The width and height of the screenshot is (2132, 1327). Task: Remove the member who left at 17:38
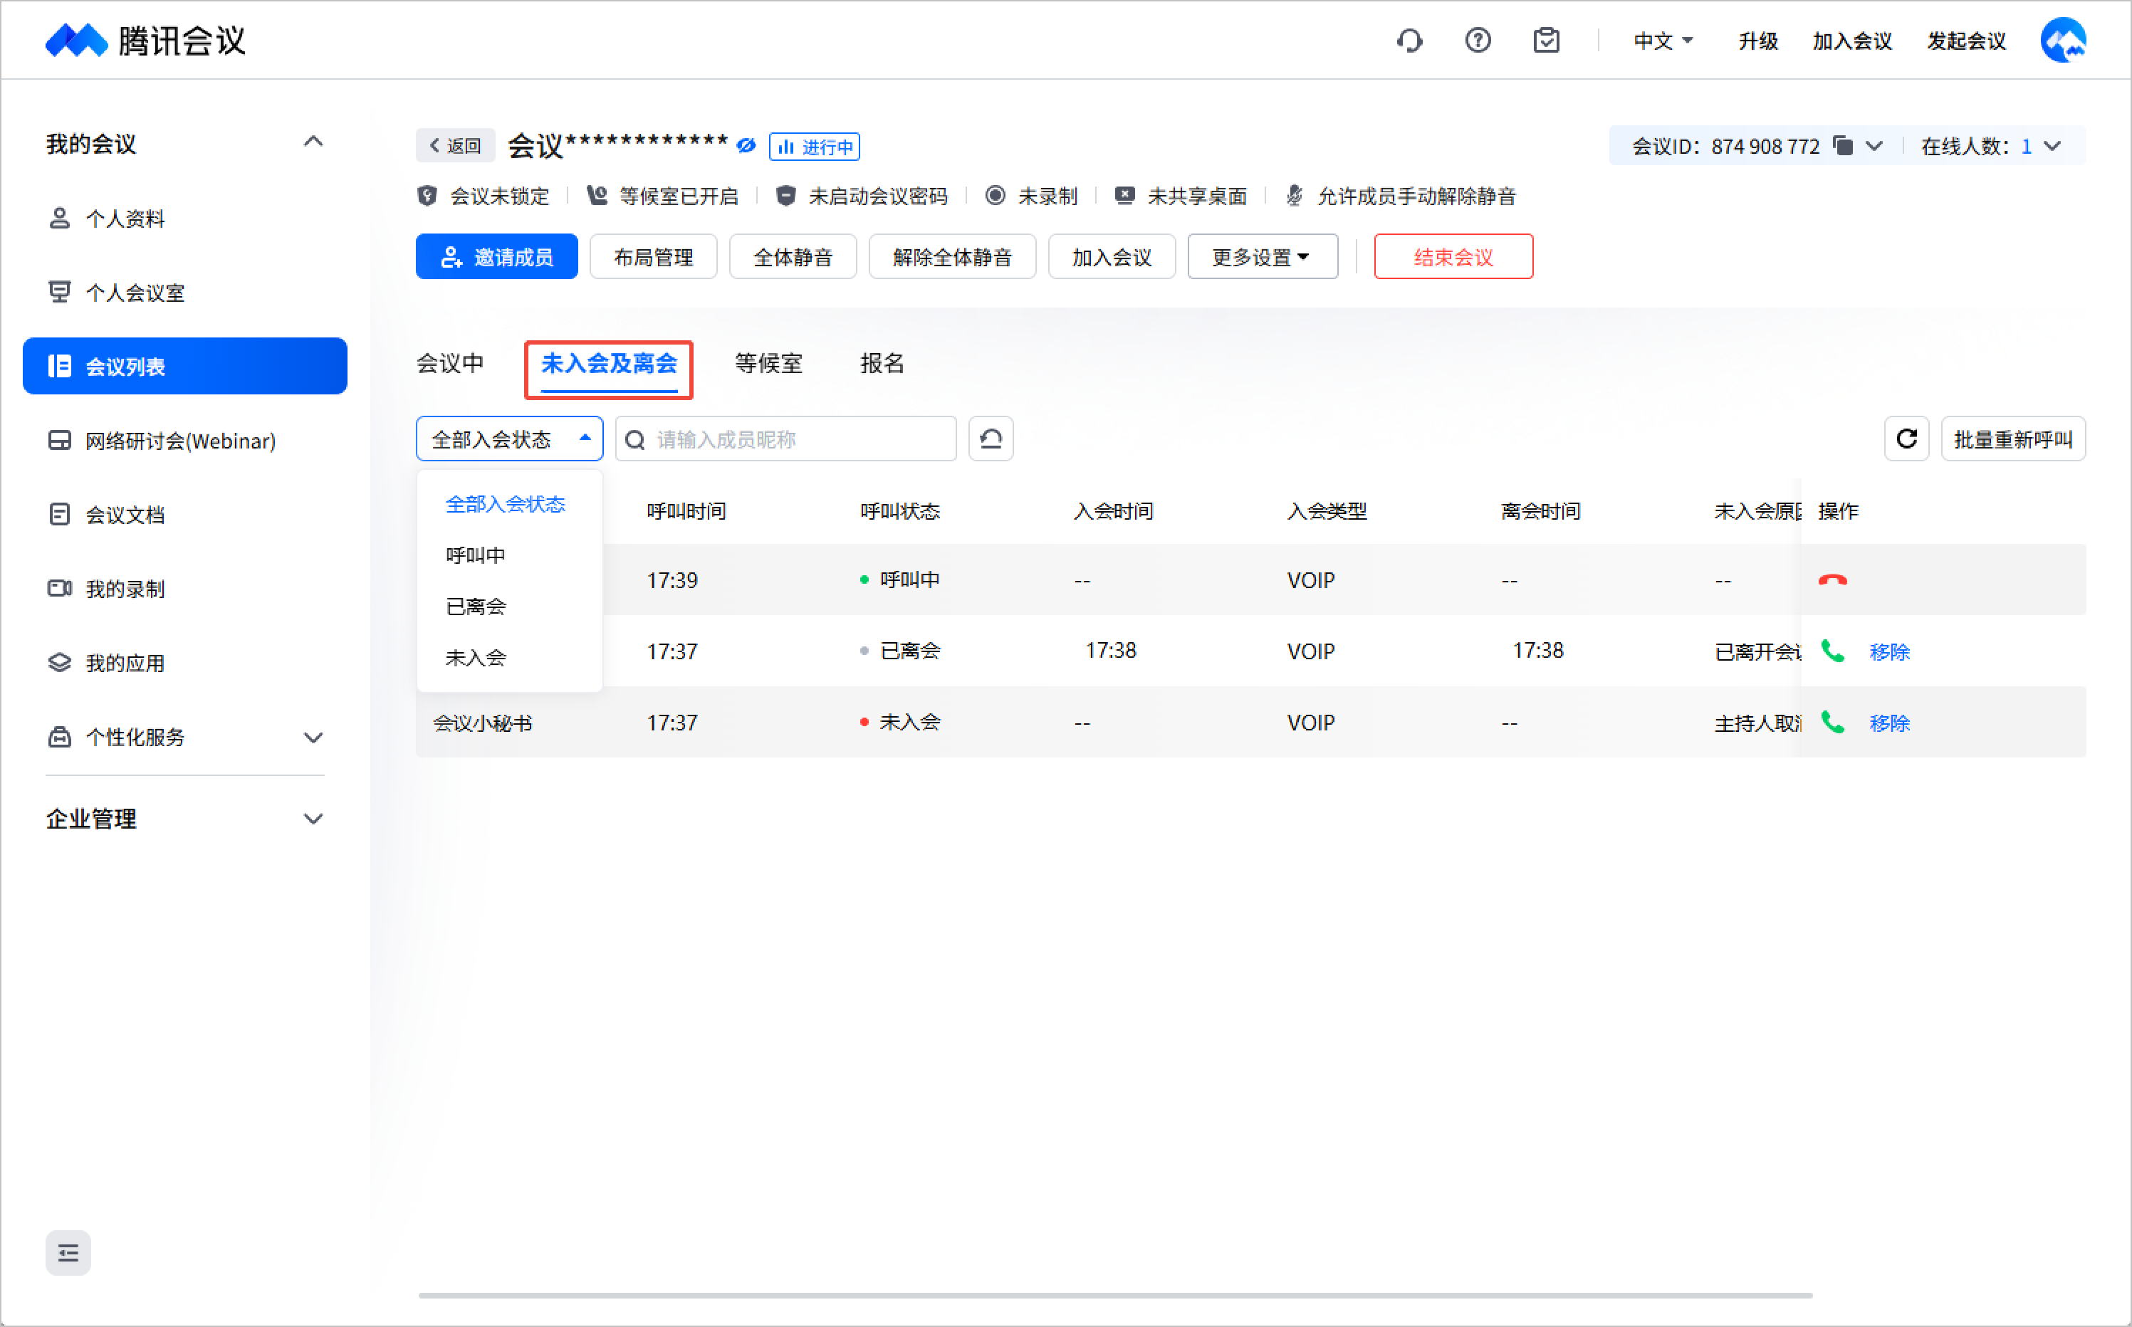[1890, 652]
